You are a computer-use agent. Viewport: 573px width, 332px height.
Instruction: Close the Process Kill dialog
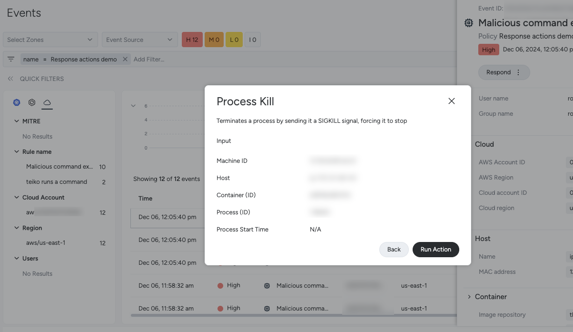[x=451, y=101]
